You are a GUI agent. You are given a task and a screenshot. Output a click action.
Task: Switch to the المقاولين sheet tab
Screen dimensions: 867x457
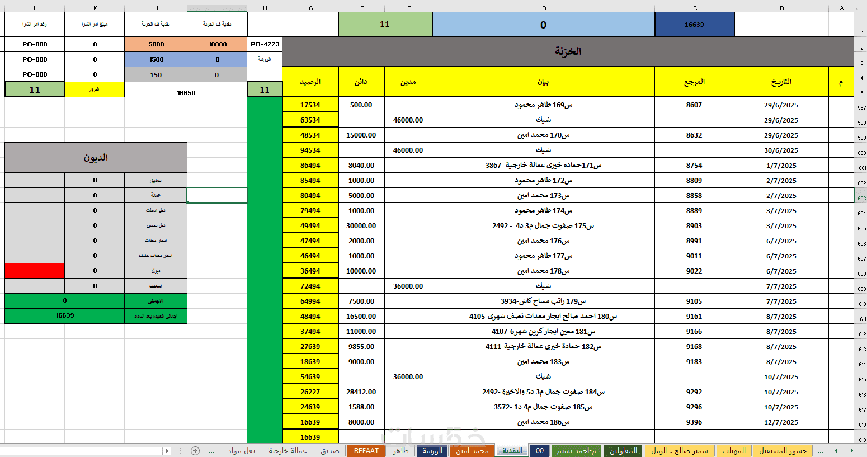pos(623,451)
